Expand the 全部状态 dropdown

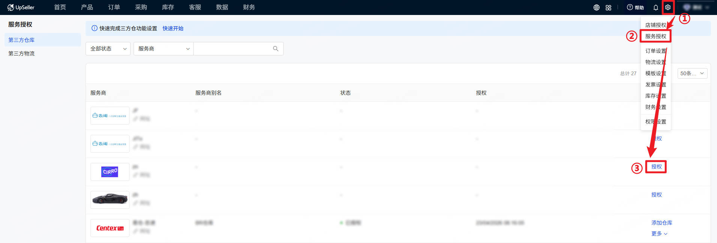click(108, 49)
